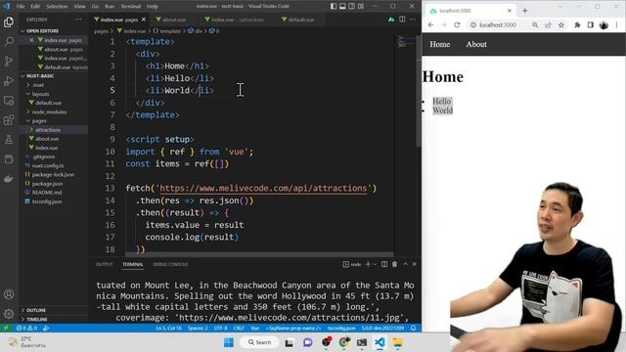Kill terminal with trash icon
The image size is (626, 352).
(x=394, y=264)
